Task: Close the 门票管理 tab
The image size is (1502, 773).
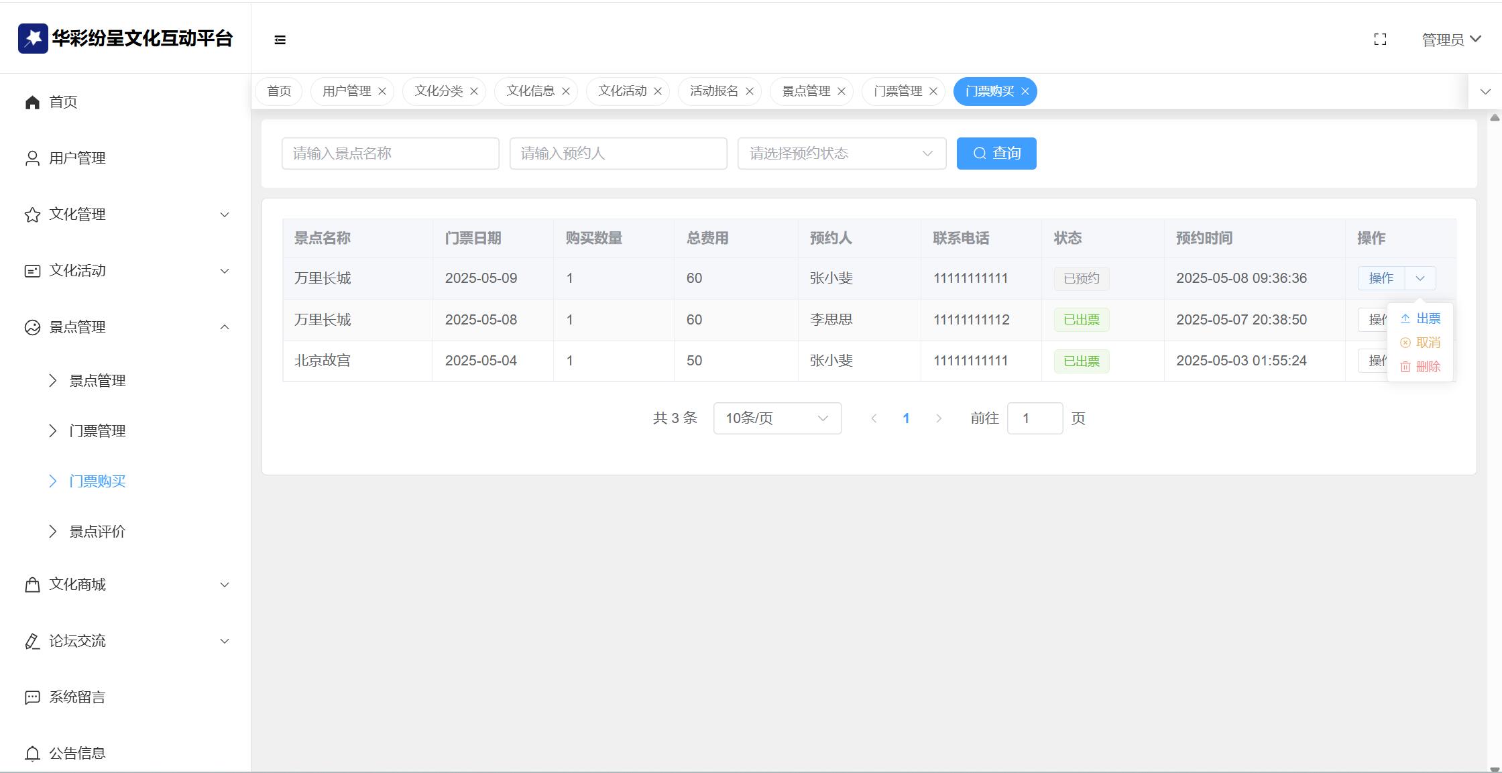Action: 933,92
